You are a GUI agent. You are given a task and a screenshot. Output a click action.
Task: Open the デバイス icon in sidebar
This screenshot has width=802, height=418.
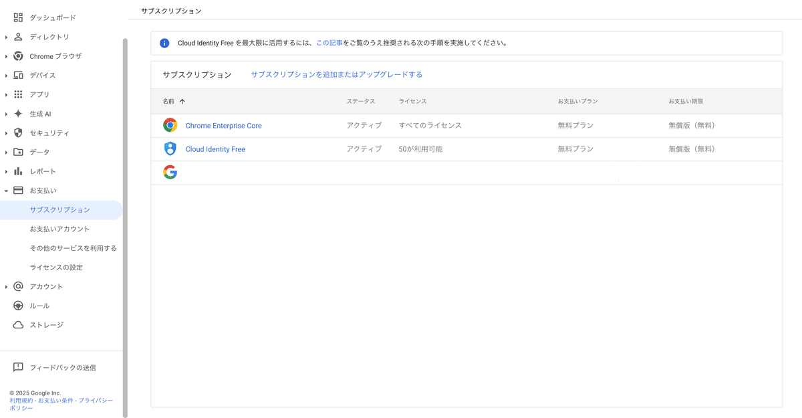[18, 75]
